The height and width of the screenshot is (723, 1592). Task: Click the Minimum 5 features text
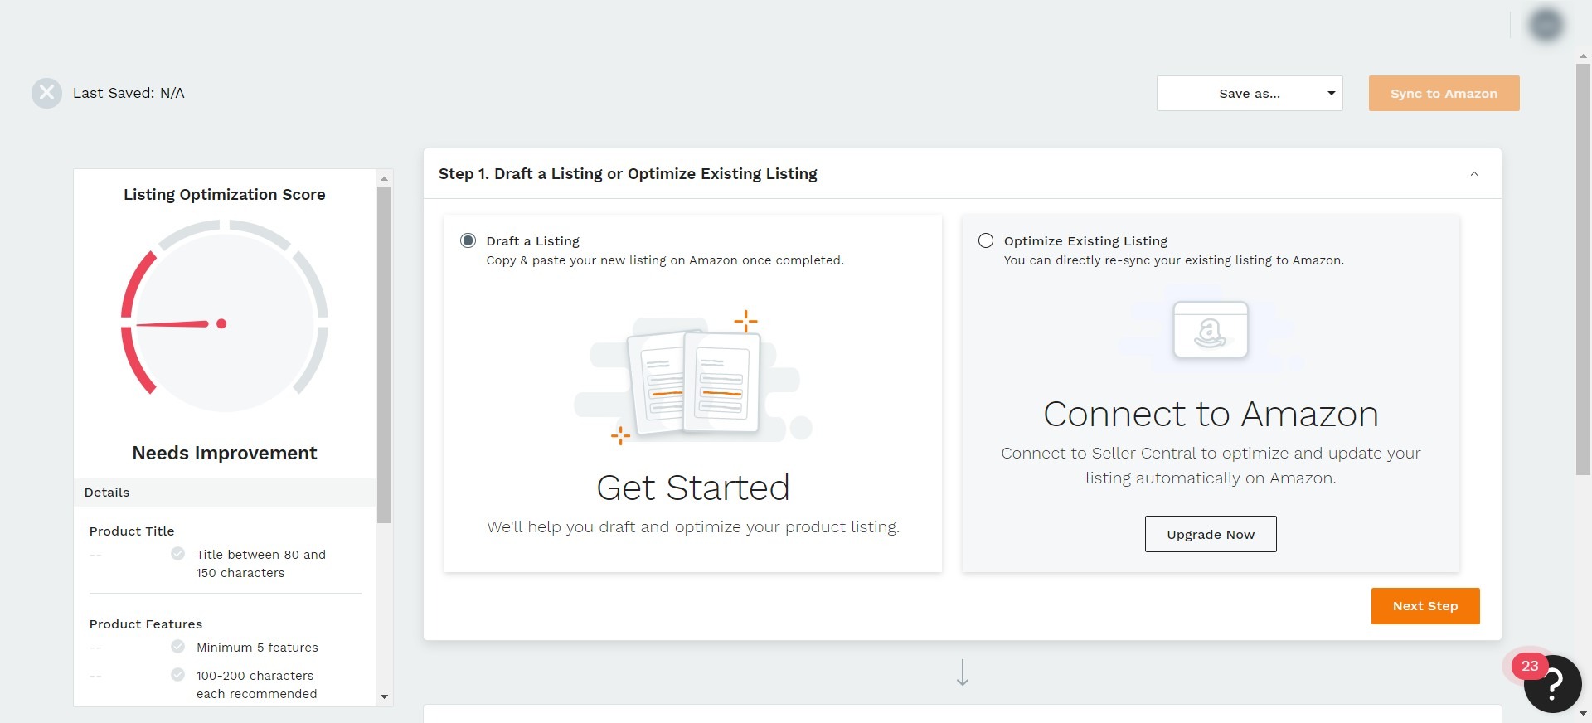click(257, 647)
